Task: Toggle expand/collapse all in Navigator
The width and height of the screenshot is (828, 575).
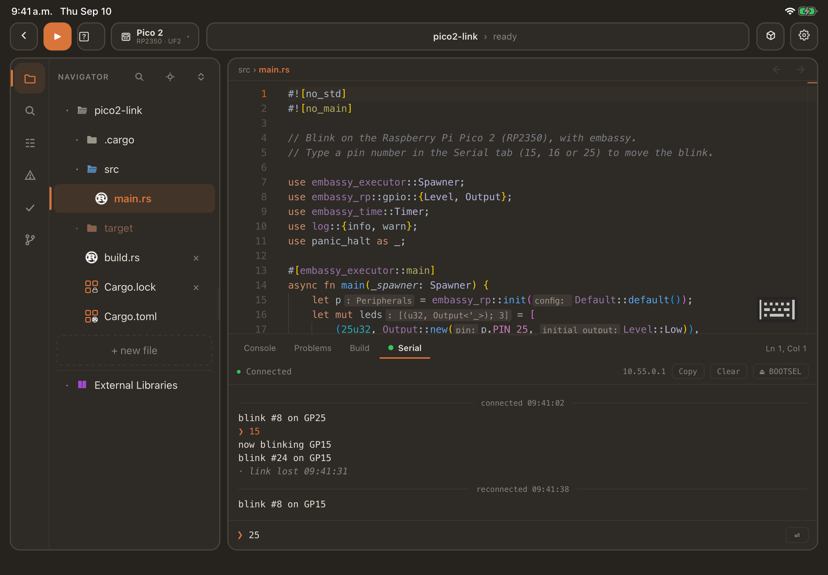Action: click(201, 77)
